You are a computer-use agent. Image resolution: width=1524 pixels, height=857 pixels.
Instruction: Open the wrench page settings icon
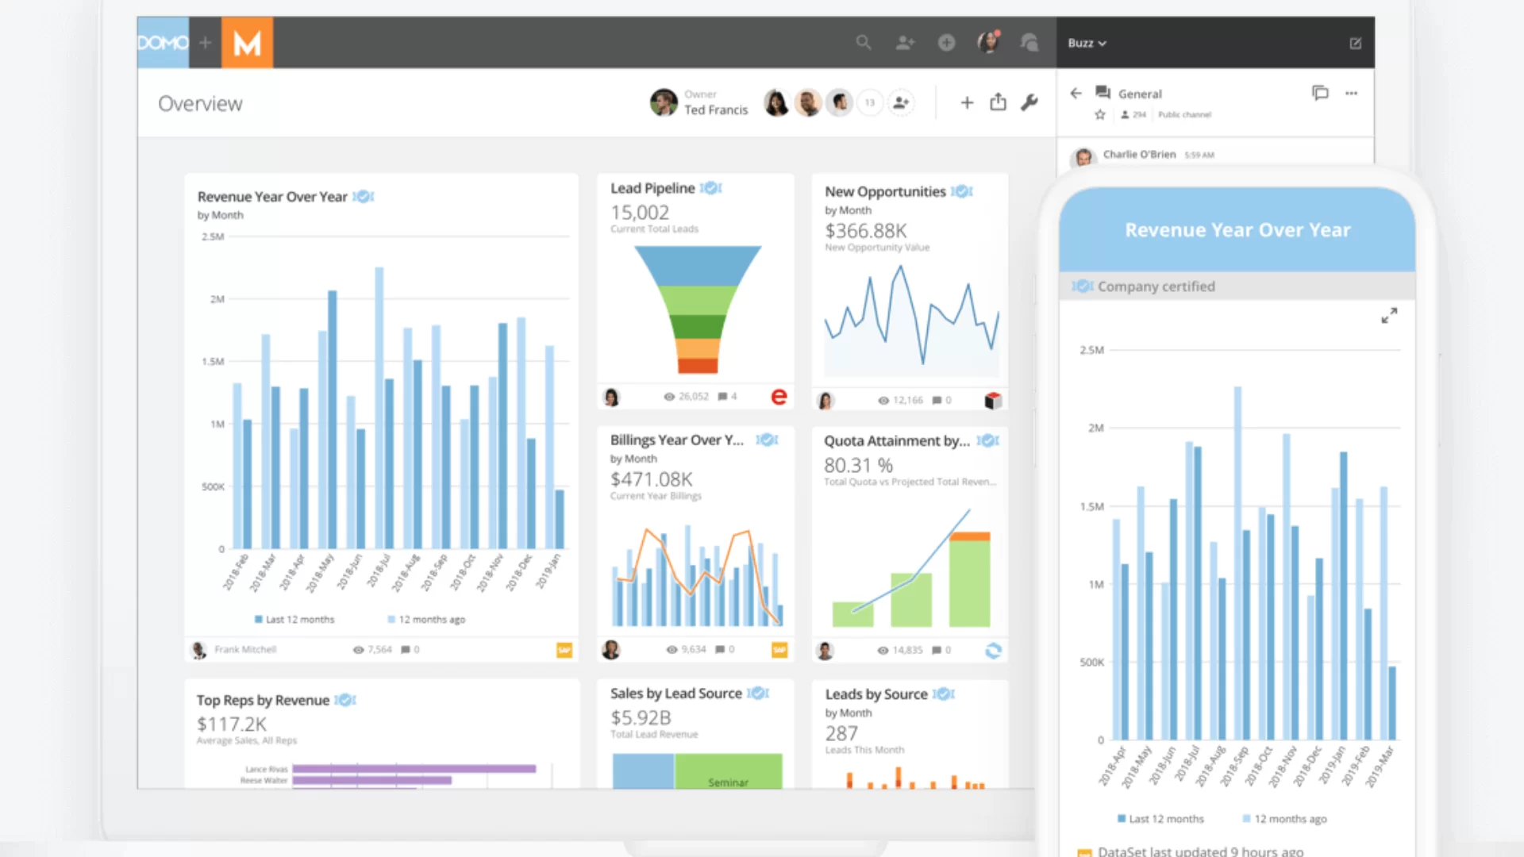1029,102
